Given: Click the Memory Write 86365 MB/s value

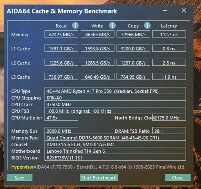Looking at the screenshot, I should (97, 34).
